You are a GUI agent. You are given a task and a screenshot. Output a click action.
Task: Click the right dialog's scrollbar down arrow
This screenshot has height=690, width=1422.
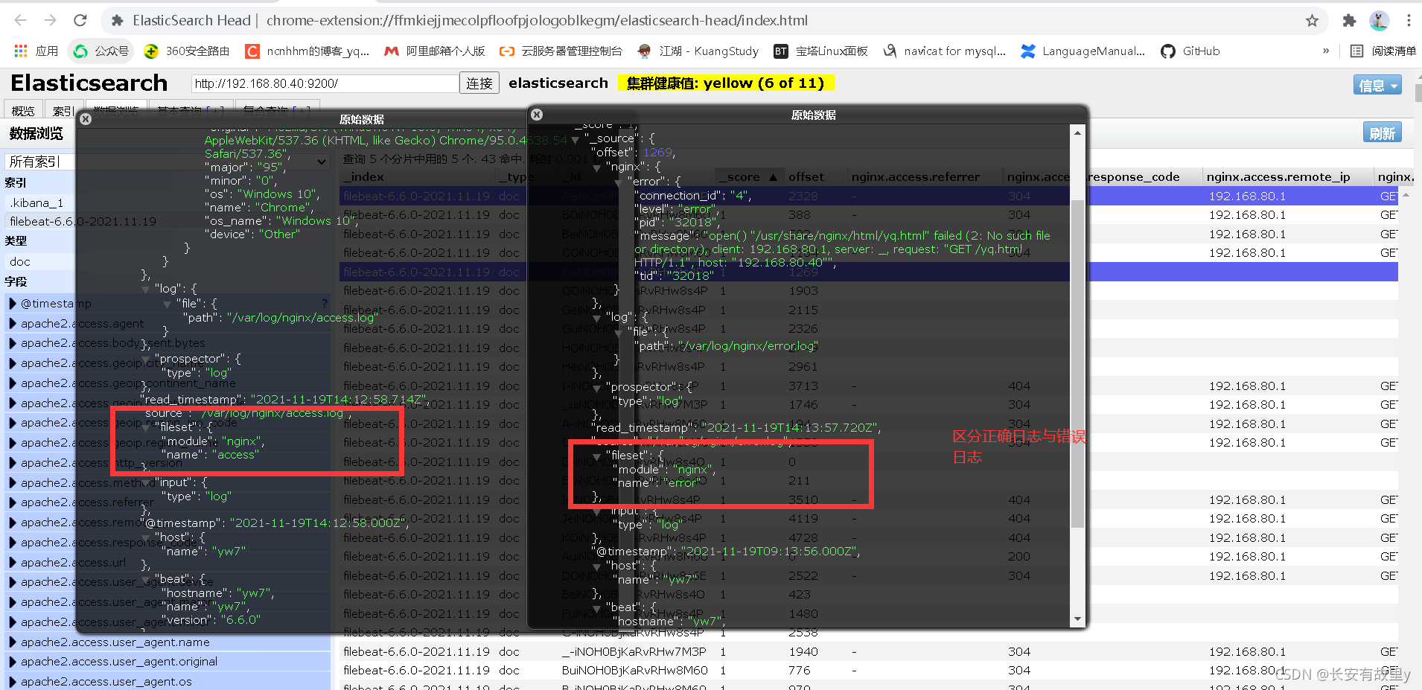pyautogui.click(x=1077, y=619)
